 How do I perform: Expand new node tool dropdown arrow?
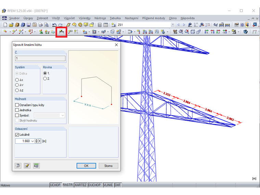pos(10,32)
